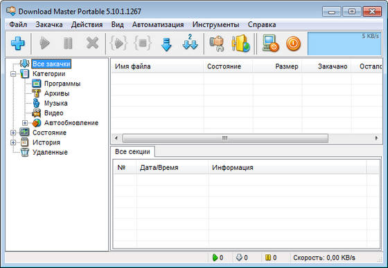The width and height of the screenshot is (388, 268).
Task: Open the Автоматизация menu
Action: [x=158, y=25]
